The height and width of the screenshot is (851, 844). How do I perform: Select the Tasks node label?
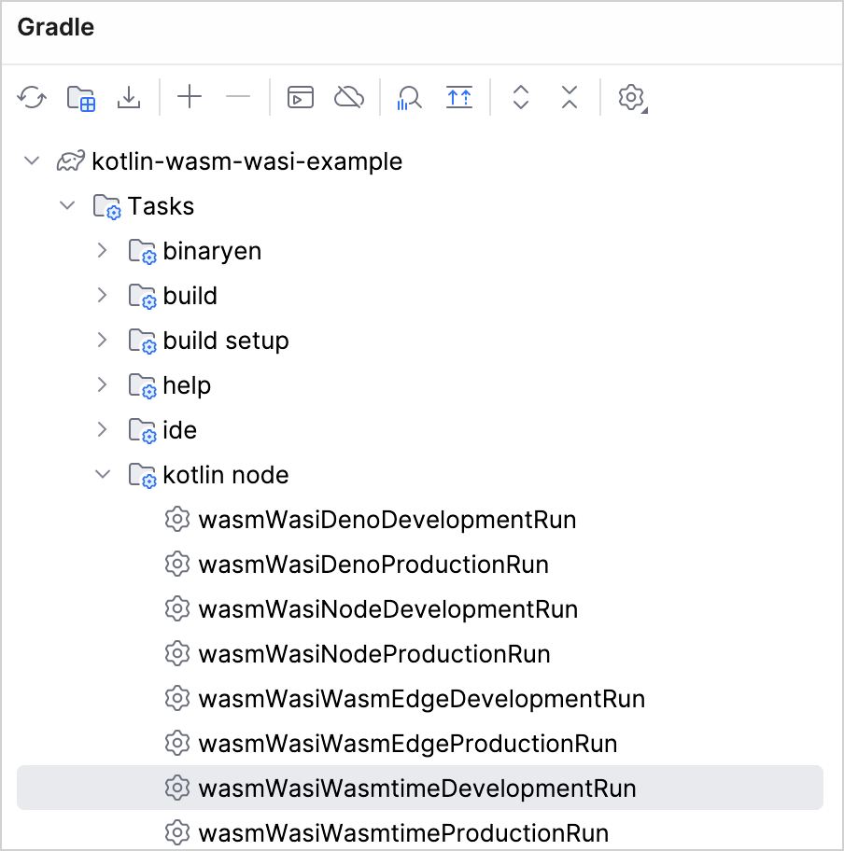(161, 206)
